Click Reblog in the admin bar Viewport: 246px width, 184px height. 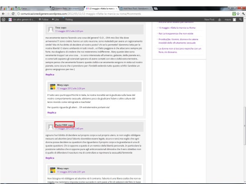pos(68,20)
